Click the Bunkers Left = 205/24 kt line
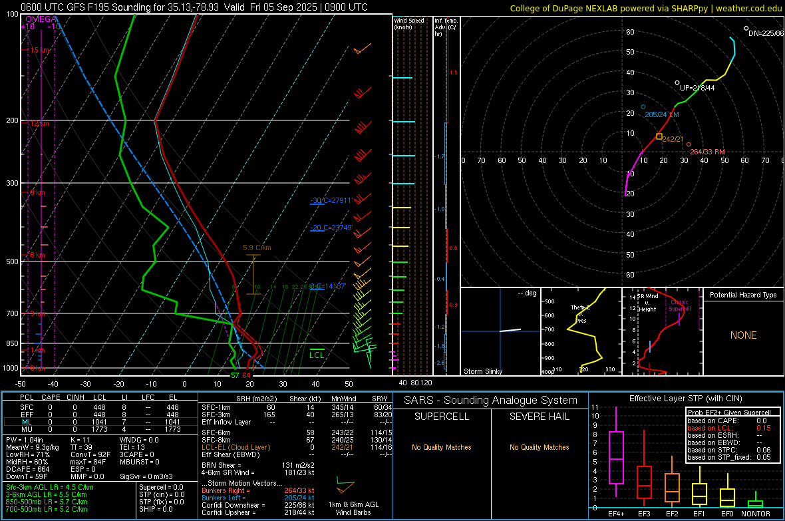Screen dimensions: 785x521 258,498
